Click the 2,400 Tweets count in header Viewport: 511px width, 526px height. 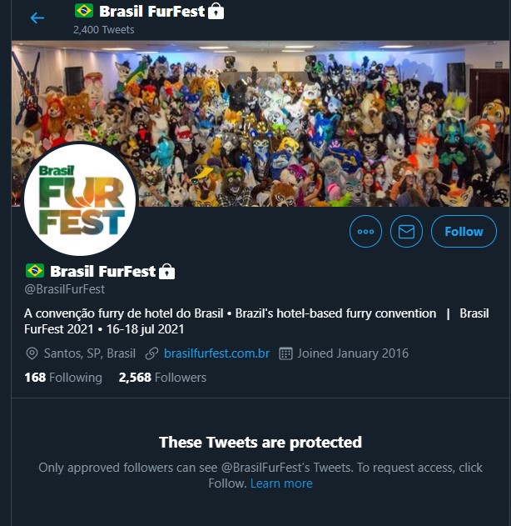104,30
